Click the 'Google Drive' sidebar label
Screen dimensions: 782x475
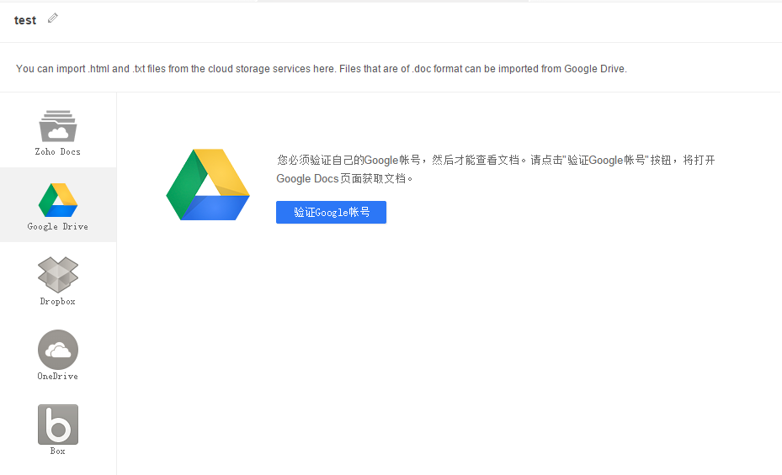[58, 226]
